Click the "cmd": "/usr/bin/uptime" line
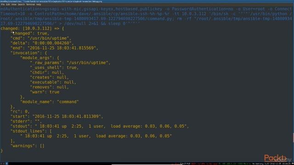 click(41, 38)
